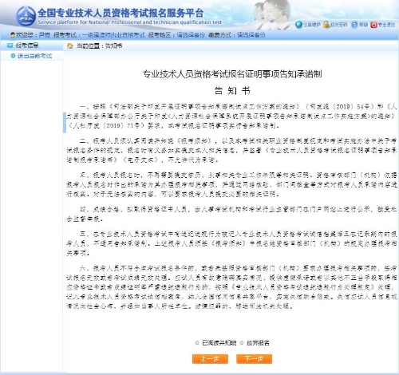Viewport: 399px width, 375px height.
Task: Click the home icon beside 当前位置
Action: [x=70, y=46]
